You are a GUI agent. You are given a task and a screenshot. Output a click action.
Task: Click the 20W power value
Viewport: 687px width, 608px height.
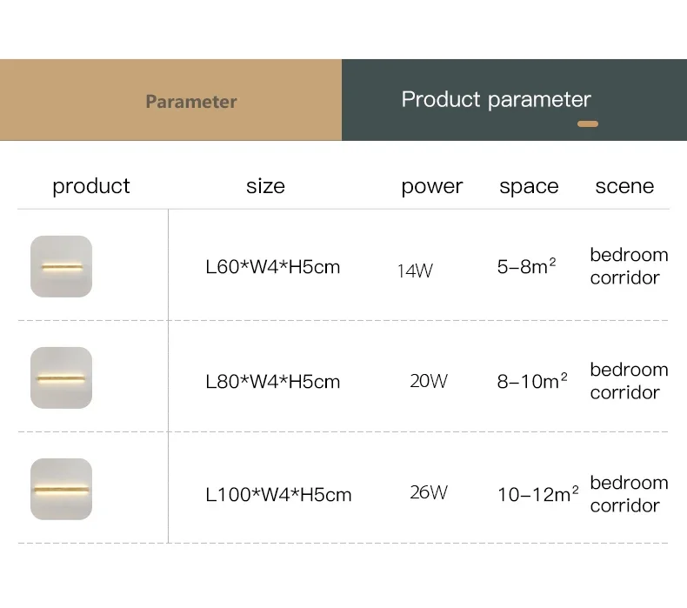click(x=429, y=381)
